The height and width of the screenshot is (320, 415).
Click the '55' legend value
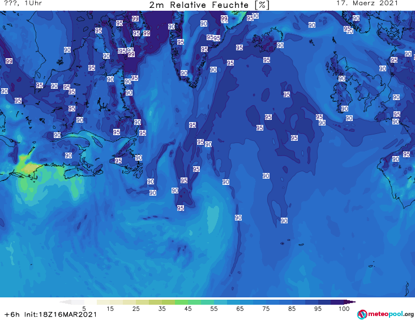214,309
